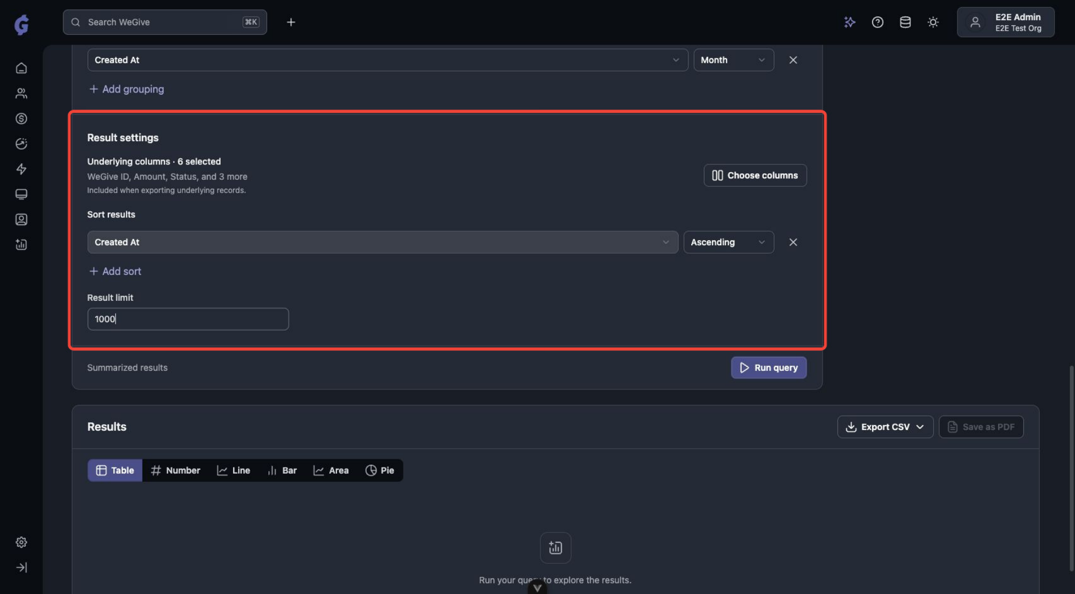The height and width of the screenshot is (594, 1075).
Task: Click the Search WeGive search box
Action: pos(165,22)
